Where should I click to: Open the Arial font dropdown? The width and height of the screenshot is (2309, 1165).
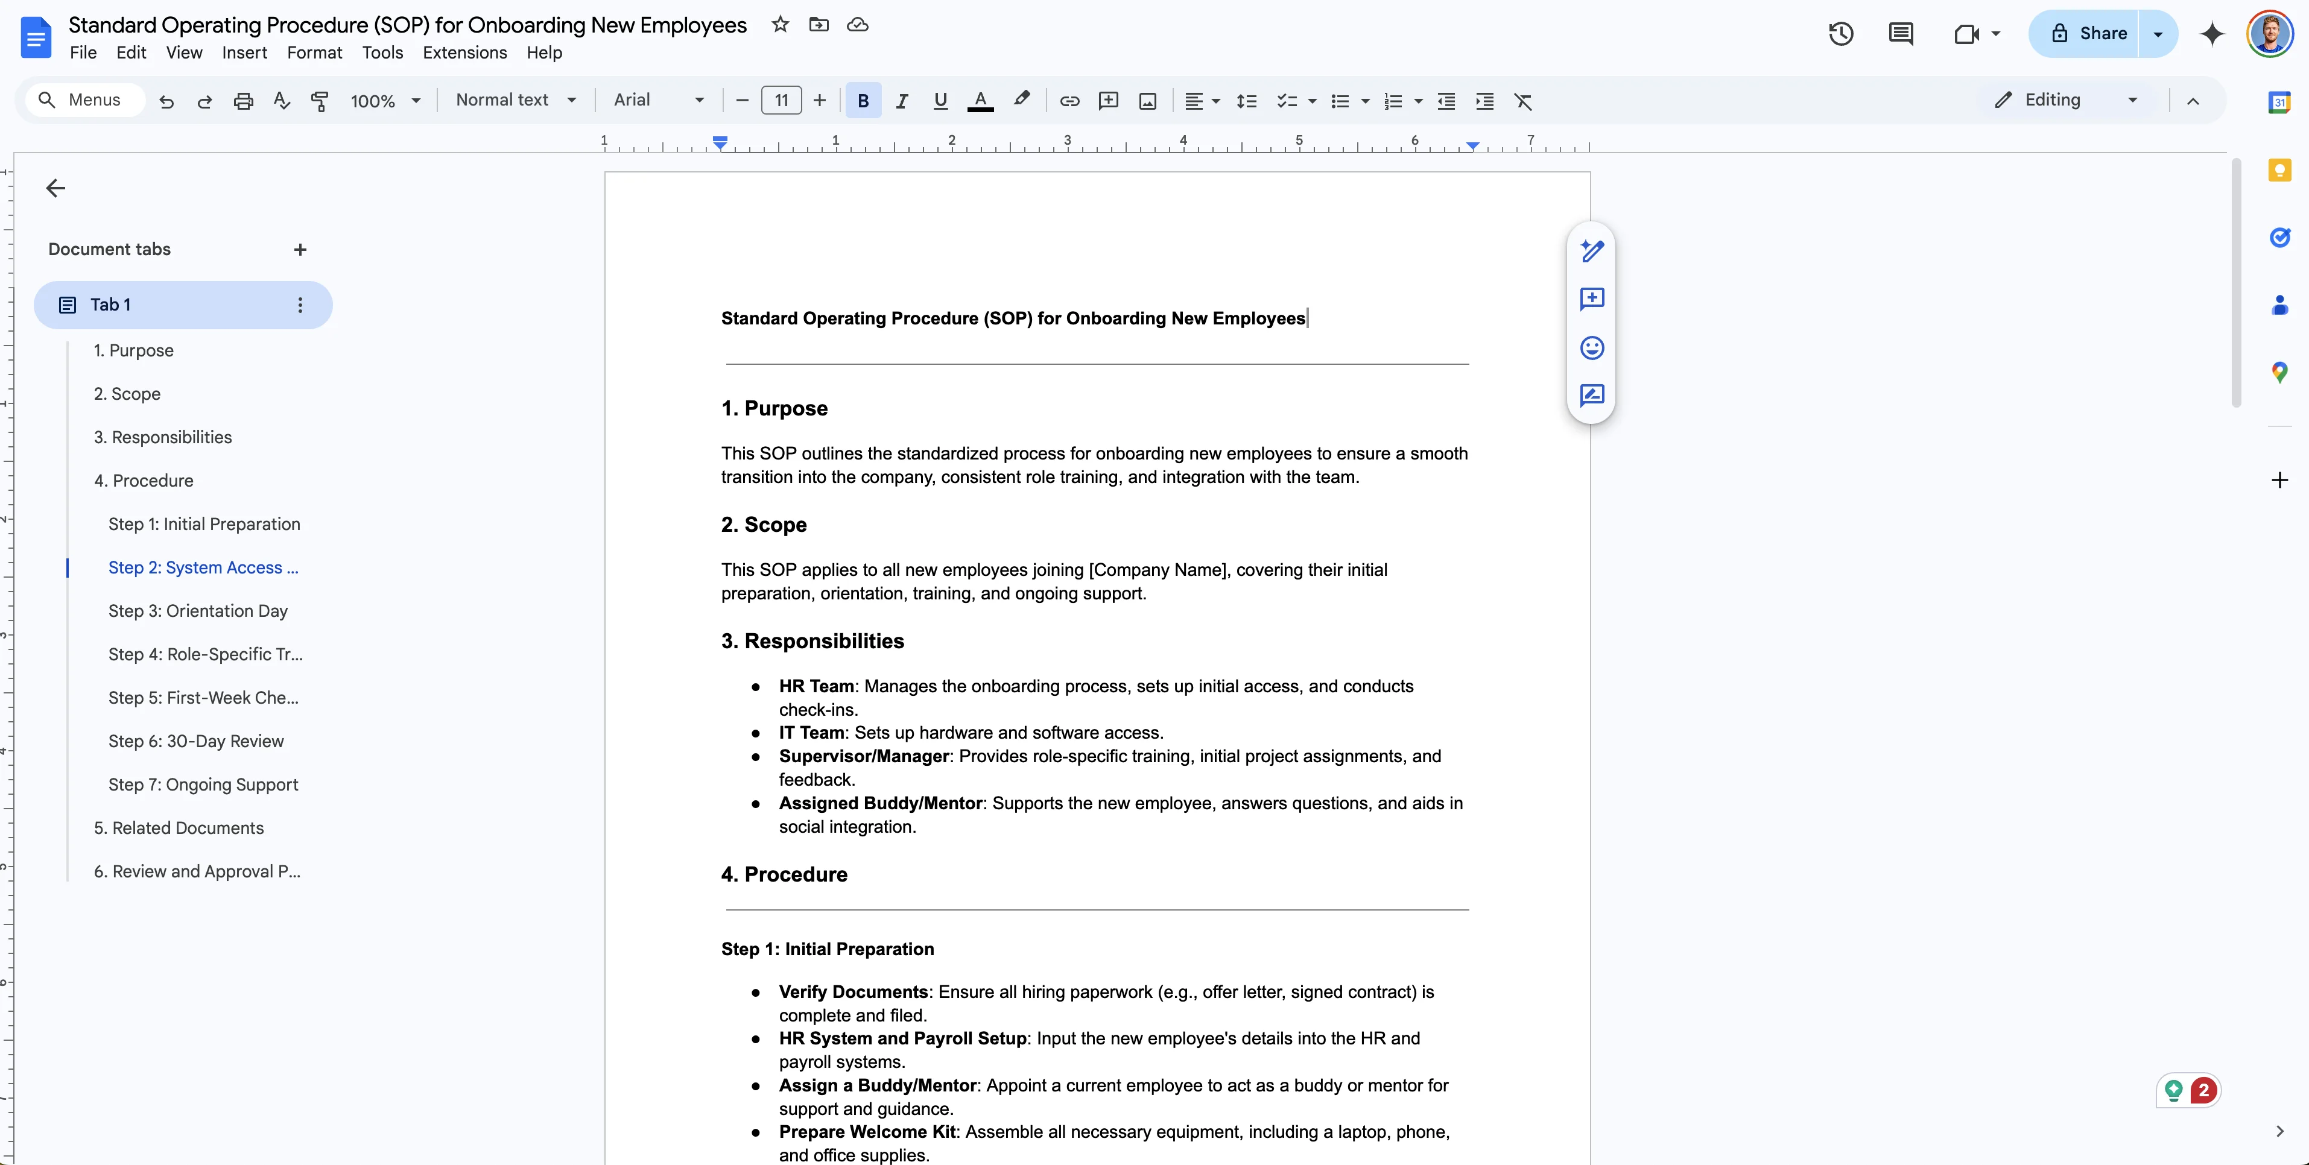click(x=659, y=100)
